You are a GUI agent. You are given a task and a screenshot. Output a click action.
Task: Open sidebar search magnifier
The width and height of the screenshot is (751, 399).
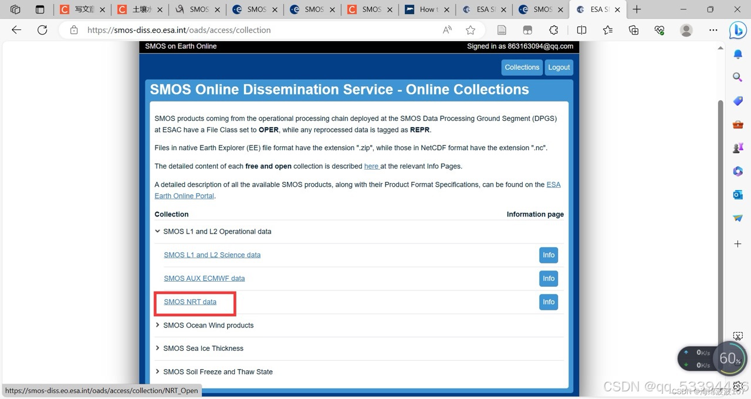(738, 77)
